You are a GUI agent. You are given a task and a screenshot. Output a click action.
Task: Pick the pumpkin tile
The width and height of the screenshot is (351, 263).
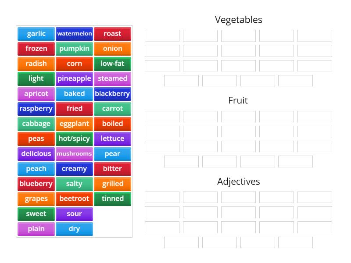[x=74, y=49]
